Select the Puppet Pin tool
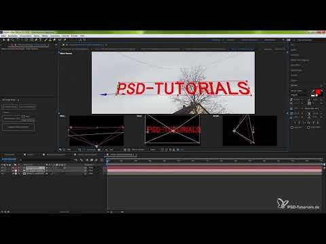The image size is (326, 244). (x=65, y=40)
